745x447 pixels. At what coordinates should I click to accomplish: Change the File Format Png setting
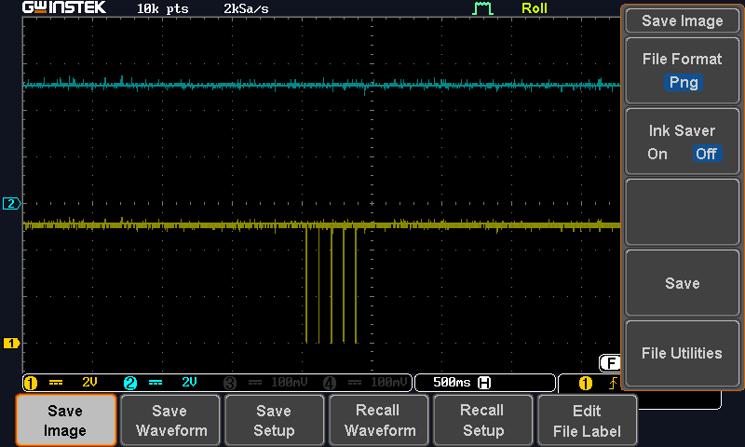683,70
